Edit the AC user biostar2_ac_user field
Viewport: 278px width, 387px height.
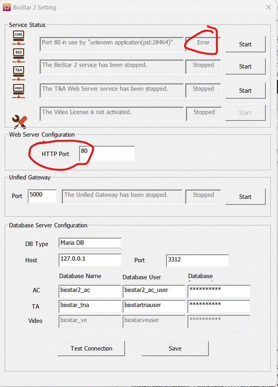[x=154, y=292]
